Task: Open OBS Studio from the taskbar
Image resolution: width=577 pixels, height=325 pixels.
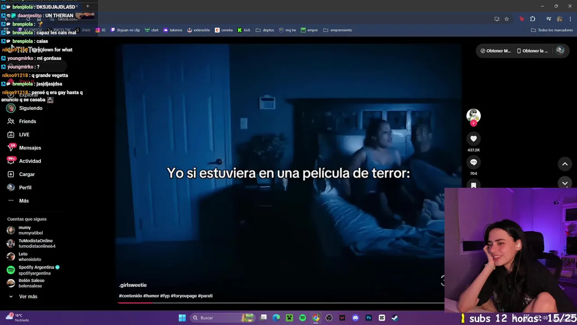Action: (x=329, y=318)
